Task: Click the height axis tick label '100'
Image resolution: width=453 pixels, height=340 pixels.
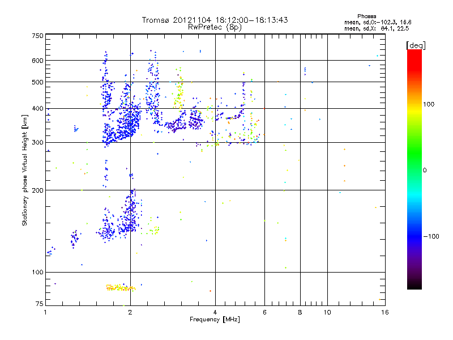Action: [37, 272]
